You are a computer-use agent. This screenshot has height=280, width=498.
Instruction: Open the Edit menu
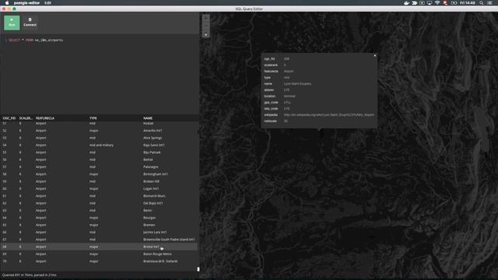tap(47, 3)
